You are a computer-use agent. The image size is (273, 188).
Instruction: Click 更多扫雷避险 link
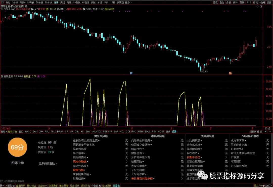point(48,164)
